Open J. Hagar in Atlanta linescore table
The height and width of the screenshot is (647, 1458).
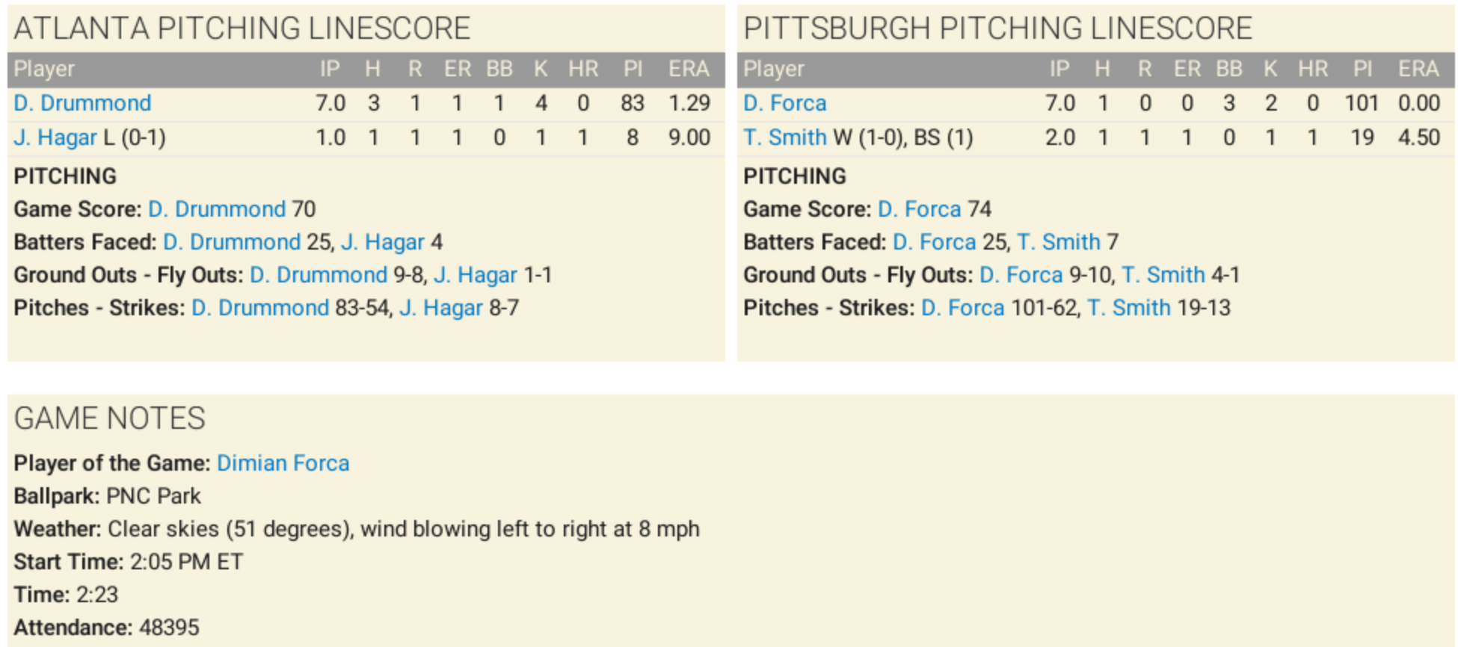point(55,137)
